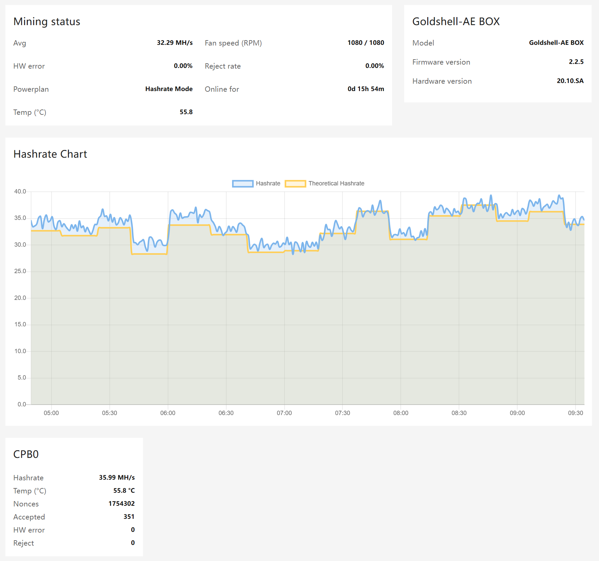Click the '10.0' y-axis label
599x561 pixels.
(x=20, y=351)
